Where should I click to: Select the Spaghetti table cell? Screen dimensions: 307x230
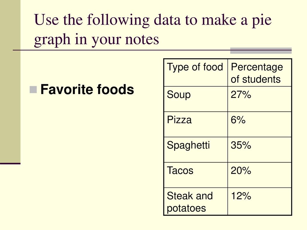pos(195,150)
